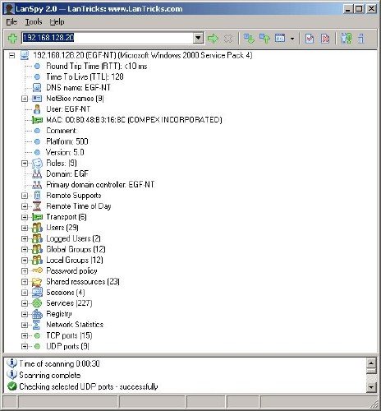Image resolution: width=381 pixels, height=411 pixels.
Task: Click the user icon beside User: EGF-NT
Action: [x=37, y=109]
